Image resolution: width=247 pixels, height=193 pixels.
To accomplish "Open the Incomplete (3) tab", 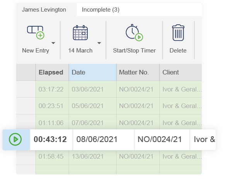I will [101, 10].
